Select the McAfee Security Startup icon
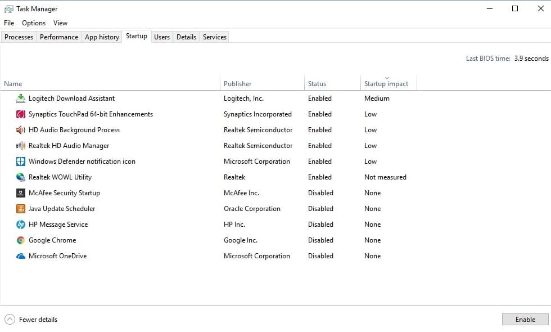The height and width of the screenshot is (332, 551). 21,193
